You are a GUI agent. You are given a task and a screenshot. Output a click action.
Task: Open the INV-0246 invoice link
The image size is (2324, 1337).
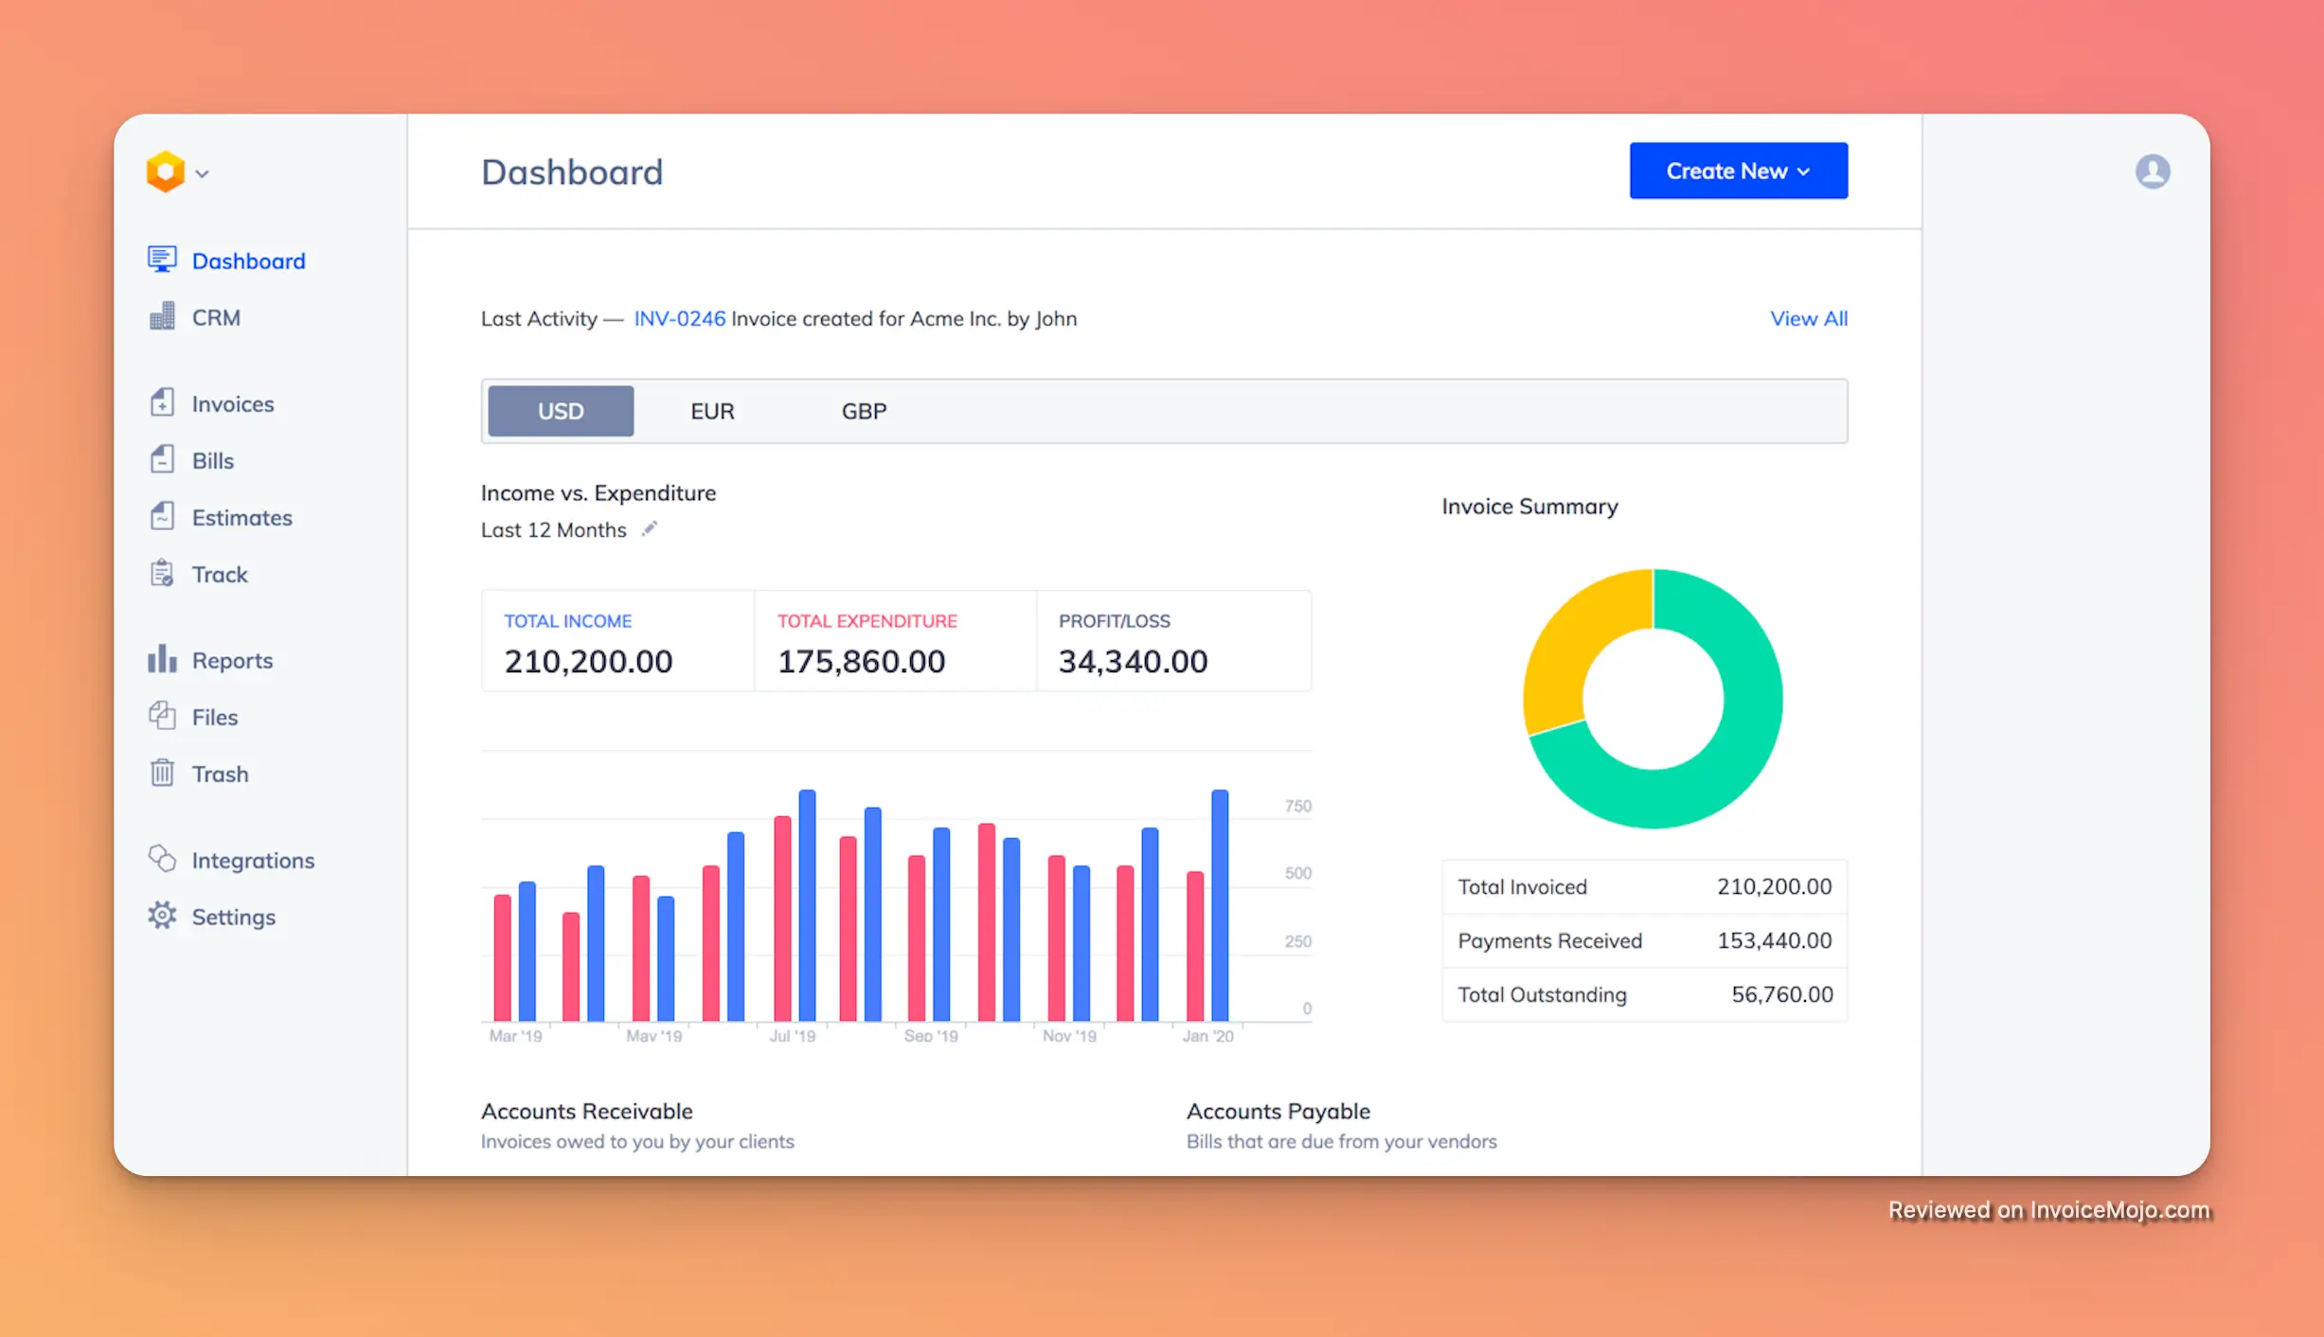[x=679, y=318]
